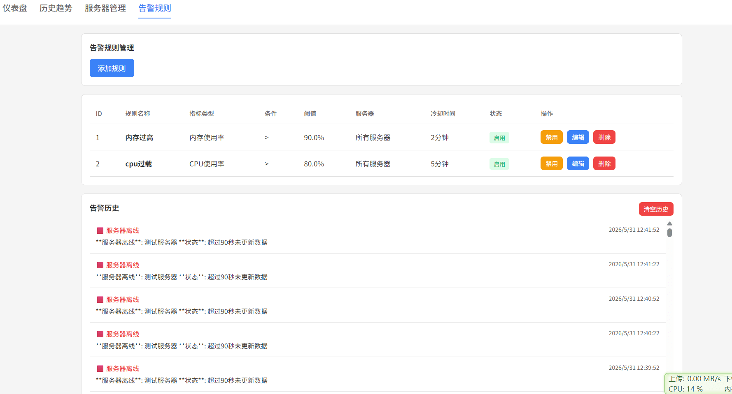Click 所有服务器 in the 内存过高 row

click(373, 138)
